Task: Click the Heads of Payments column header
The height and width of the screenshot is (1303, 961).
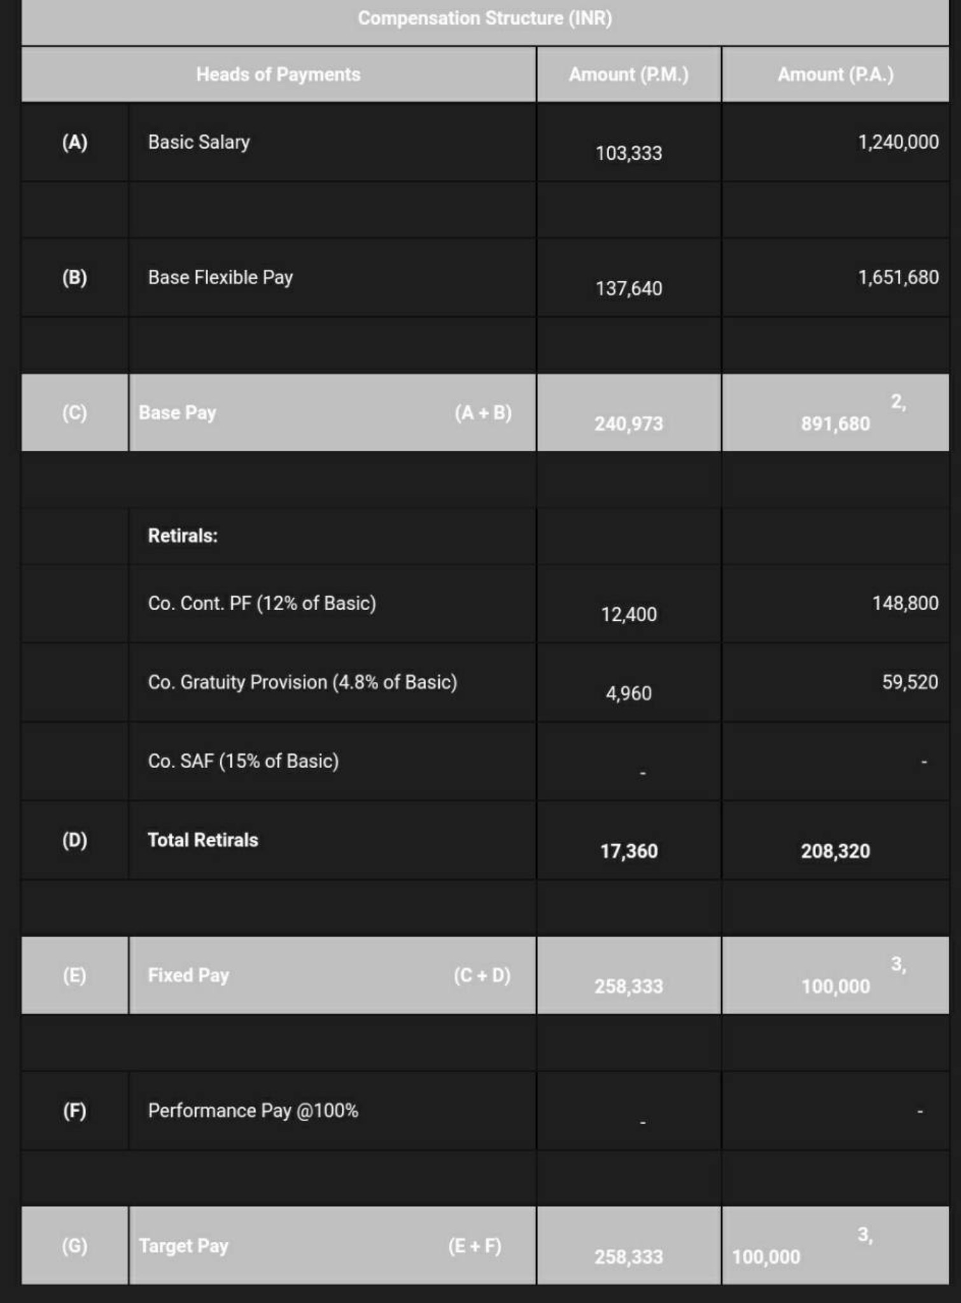Action: [x=278, y=74]
